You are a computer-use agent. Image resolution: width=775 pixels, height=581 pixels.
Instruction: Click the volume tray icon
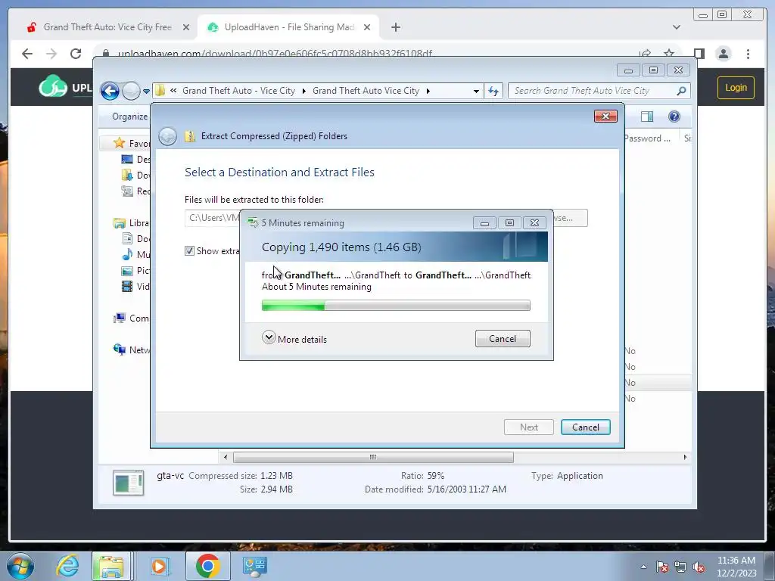tap(699, 567)
